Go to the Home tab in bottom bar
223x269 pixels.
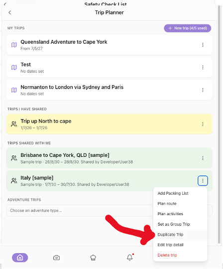pos(20,258)
